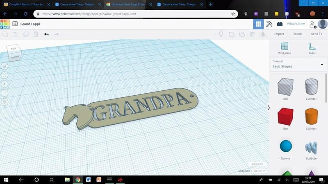
Task: Click the Send To button
Action: coord(317,34)
